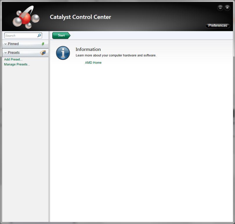This screenshot has height=224, width=235.
Task: Close the Catalyst Control Center window
Action: click(x=227, y=8)
